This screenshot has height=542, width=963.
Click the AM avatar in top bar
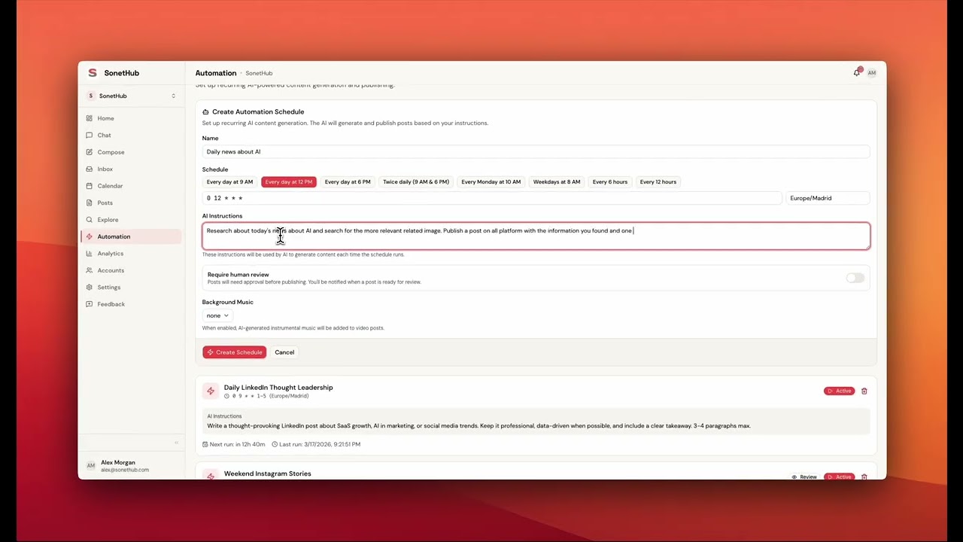coord(872,73)
